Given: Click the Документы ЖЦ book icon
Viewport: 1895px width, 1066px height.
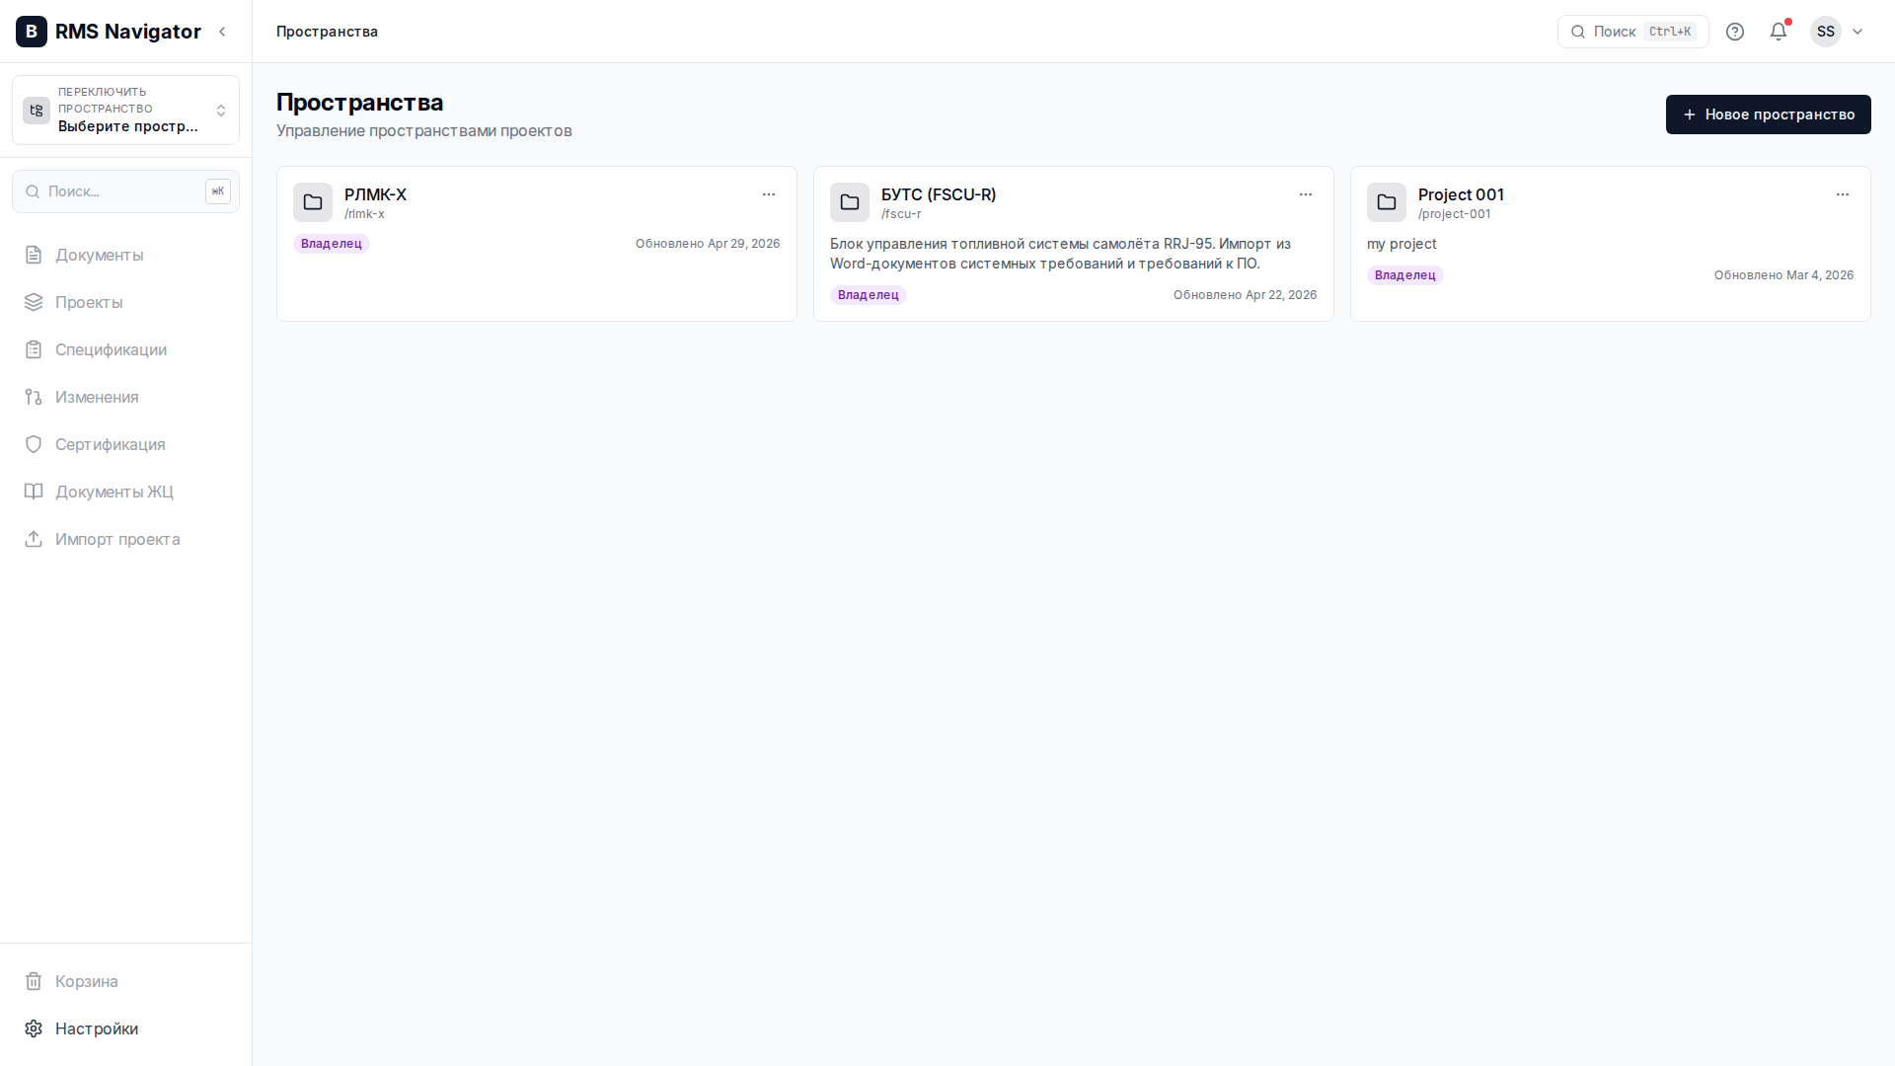Looking at the screenshot, I should 34,492.
